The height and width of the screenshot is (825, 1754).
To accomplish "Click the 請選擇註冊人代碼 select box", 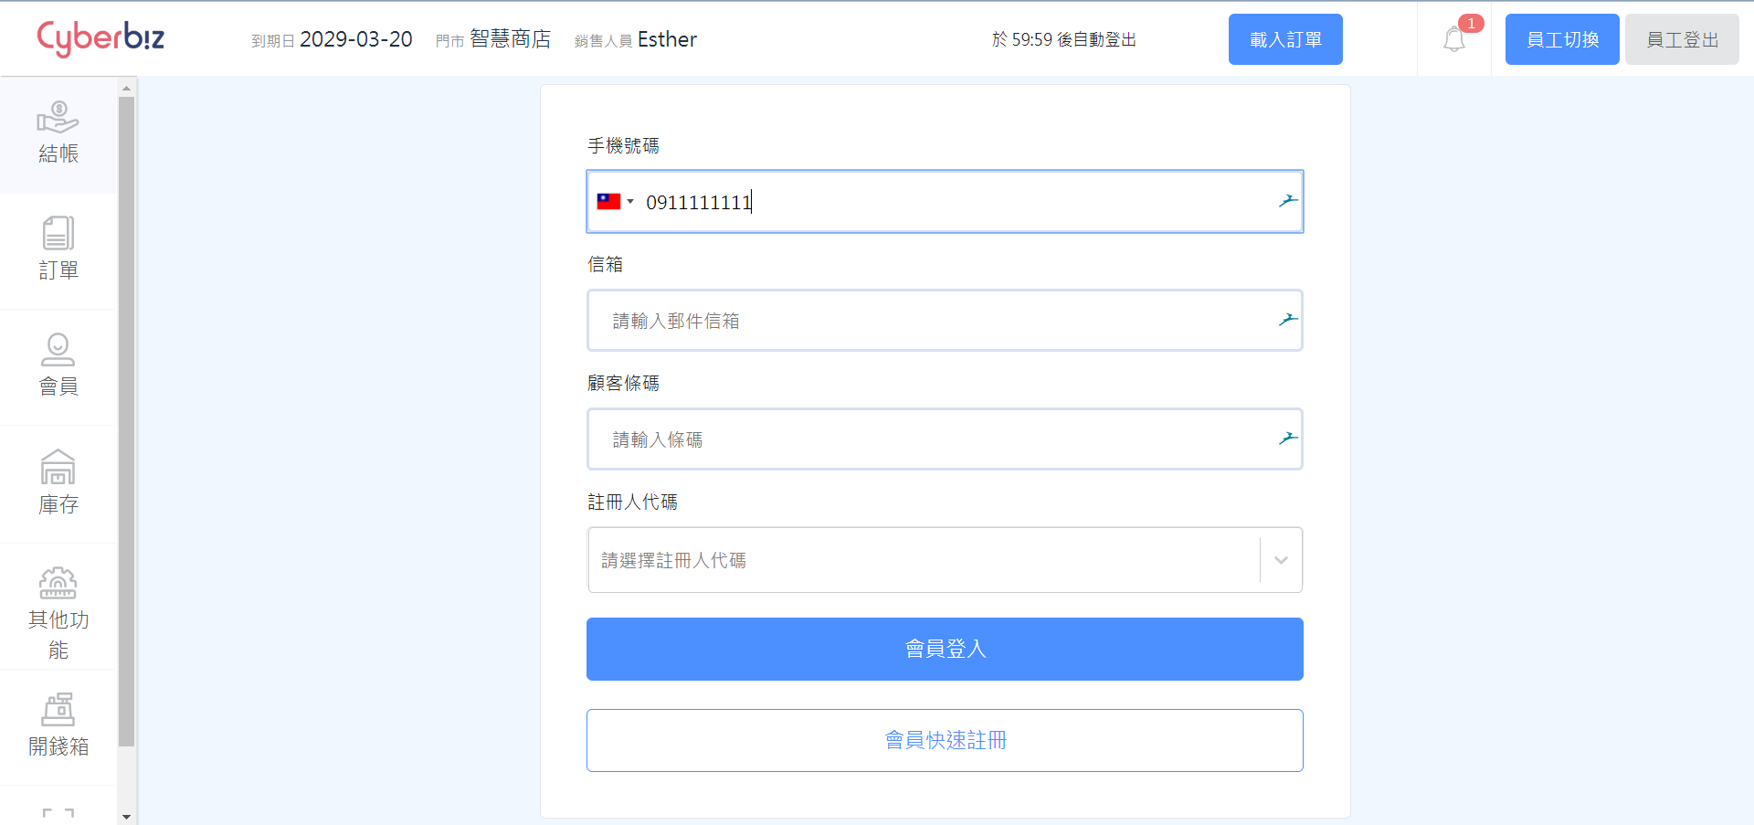I will coord(945,560).
